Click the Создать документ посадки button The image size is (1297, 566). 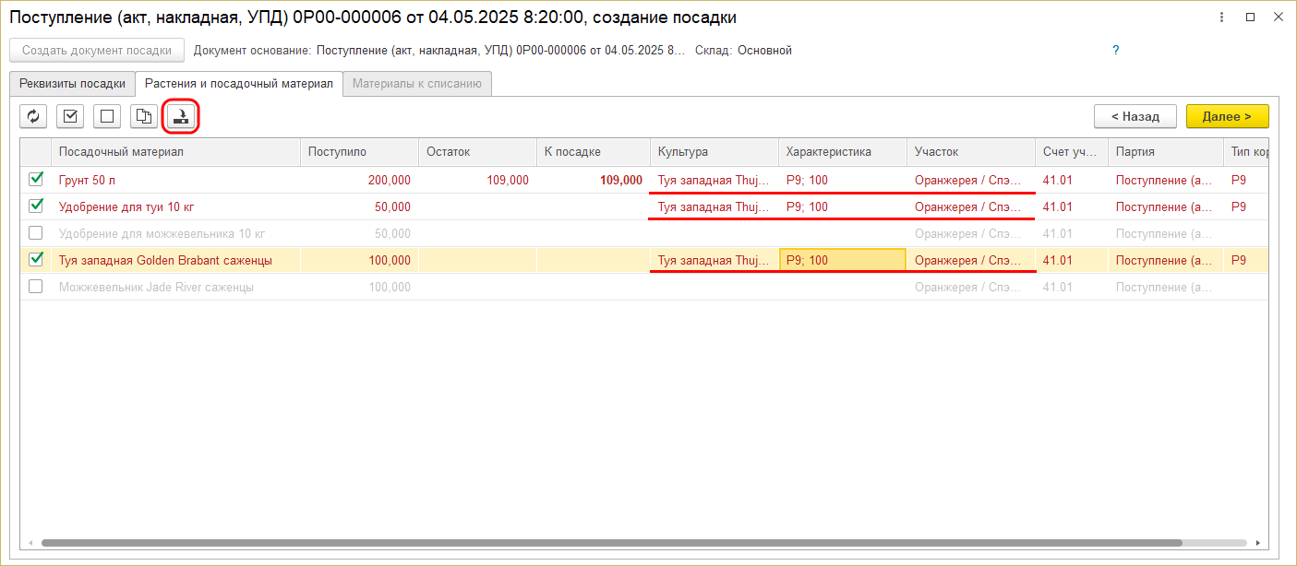97,51
